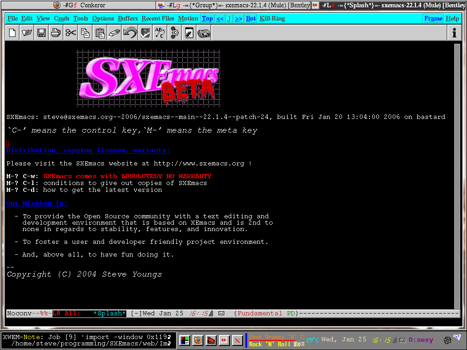The width and height of the screenshot is (467, 350).
Task: Click 'Fundamental' mode name in modeline
Action: pos(259,314)
